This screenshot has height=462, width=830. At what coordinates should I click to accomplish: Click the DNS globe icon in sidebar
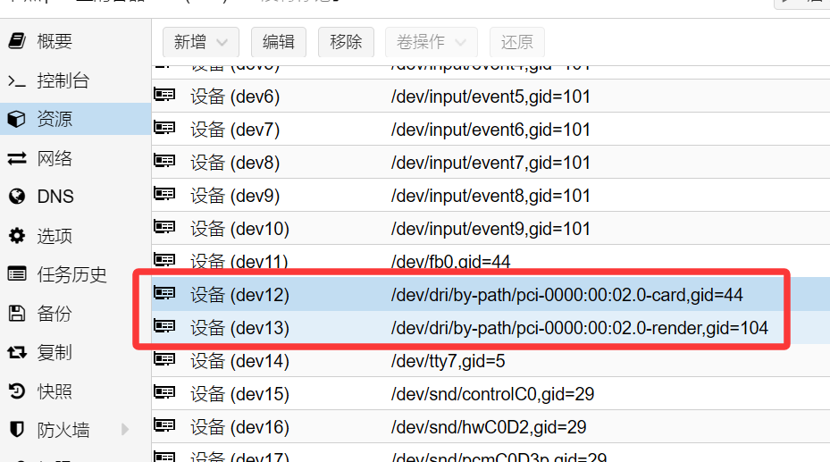(16, 197)
